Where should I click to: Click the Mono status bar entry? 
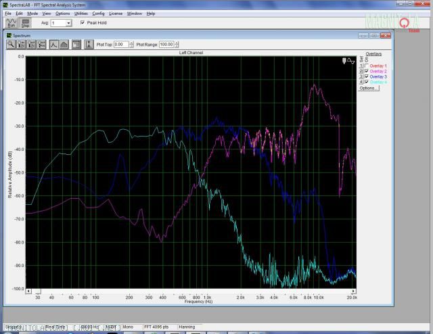128,327
